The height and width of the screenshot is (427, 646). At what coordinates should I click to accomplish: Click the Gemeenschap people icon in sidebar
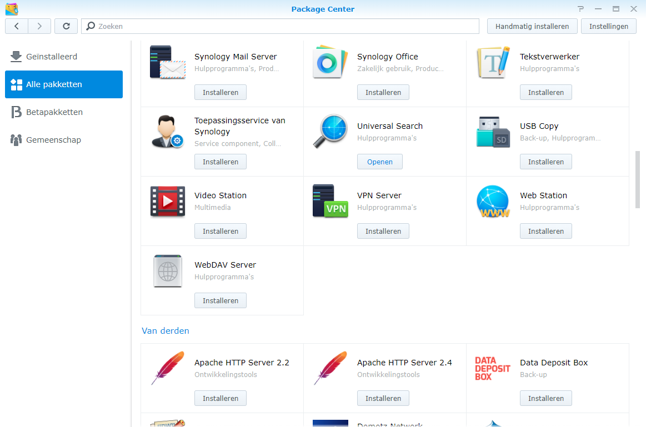pos(16,140)
